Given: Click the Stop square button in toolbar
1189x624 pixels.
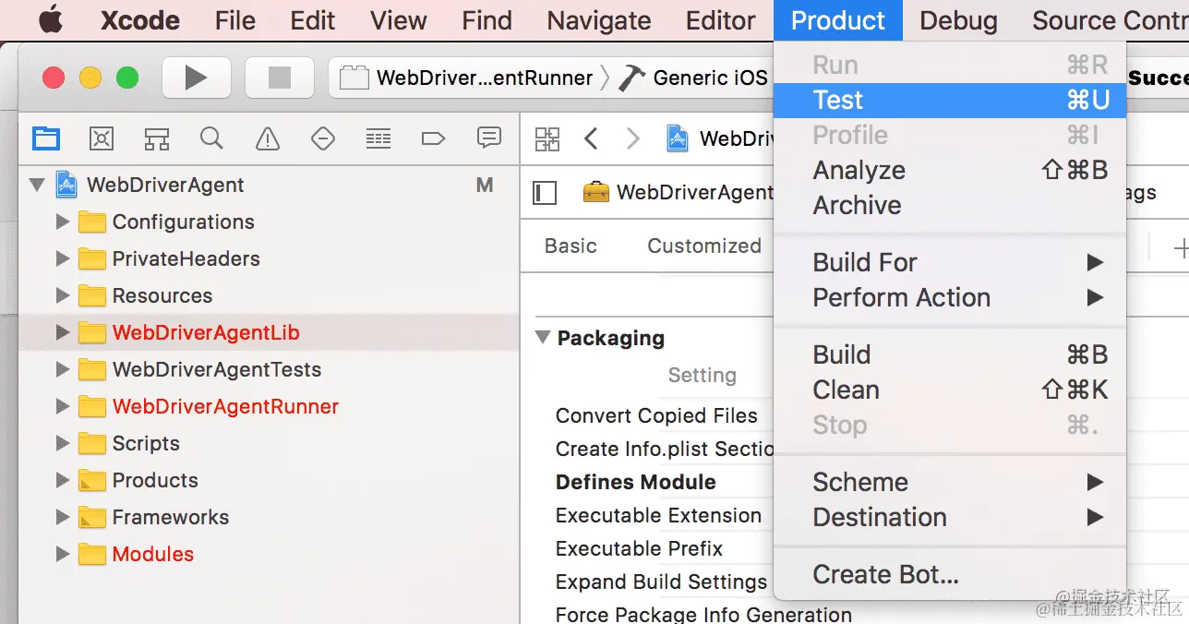Looking at the screenshot, I should coord(279,78).
